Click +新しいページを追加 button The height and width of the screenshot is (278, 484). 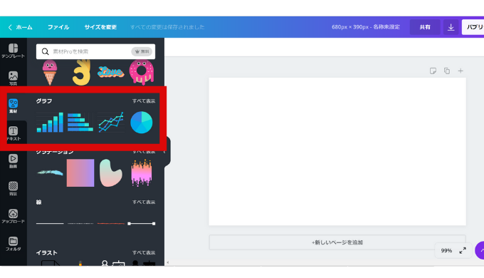click(337, 242)
